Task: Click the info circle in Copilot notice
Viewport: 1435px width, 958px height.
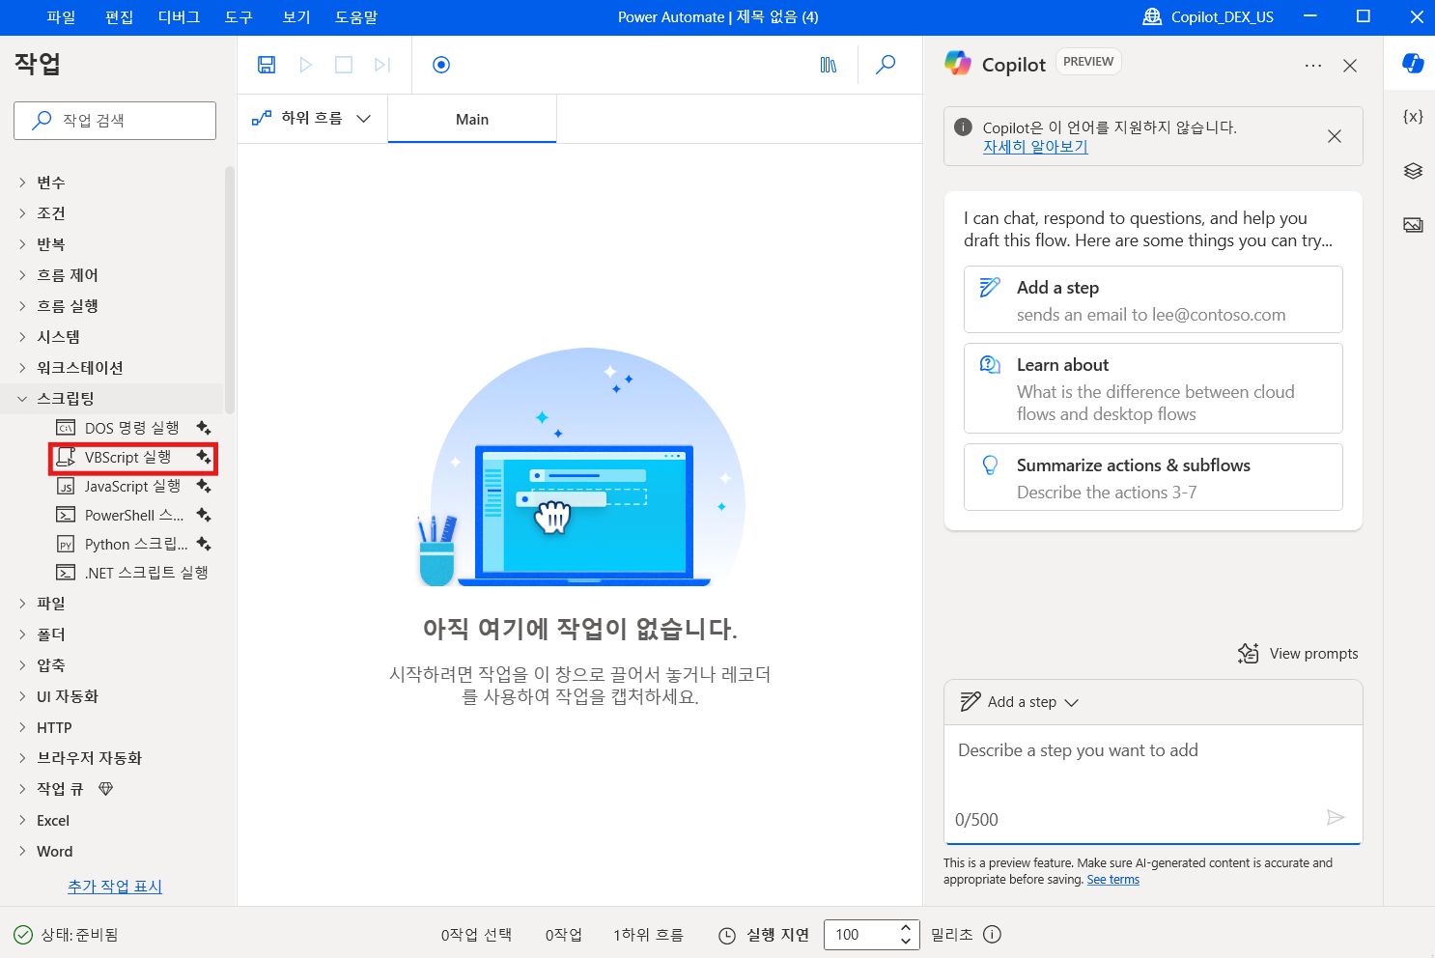Action: click(963, 127)
